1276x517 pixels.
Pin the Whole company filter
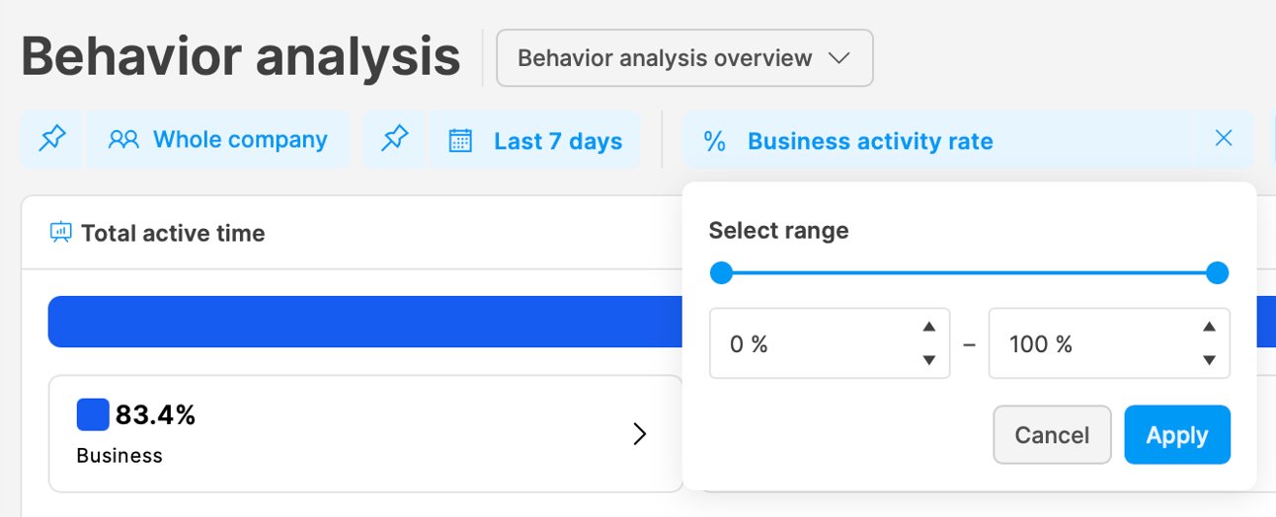pyautogui.click(x=52, y=139)
